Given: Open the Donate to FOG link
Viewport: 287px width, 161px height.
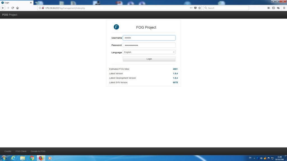Looking at the screenshot, I should tap(38, 151).
